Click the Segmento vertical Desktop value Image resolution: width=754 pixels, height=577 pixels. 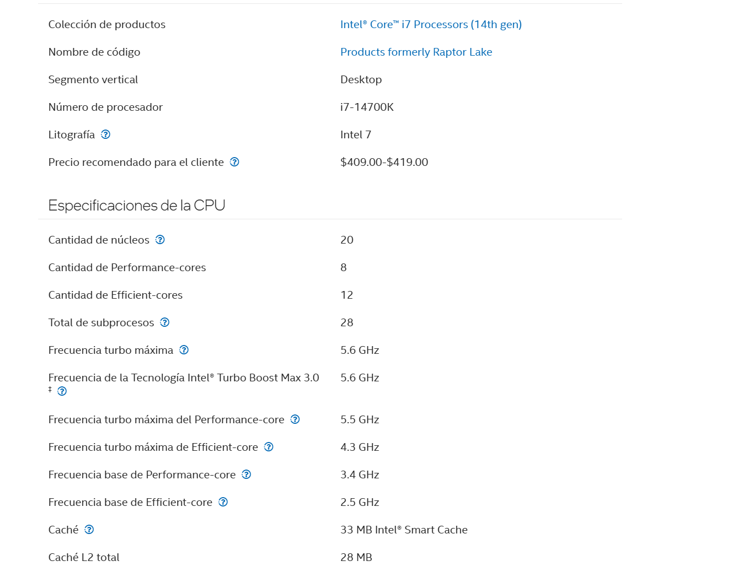(x=361, y=79)
